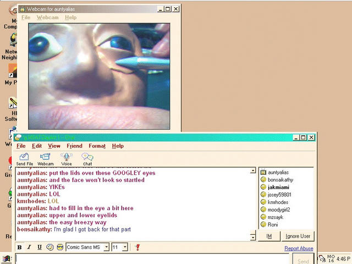Click webcam icon beside auntyalias
This screenshot has height=264, width=352.
tap(263, 172)
